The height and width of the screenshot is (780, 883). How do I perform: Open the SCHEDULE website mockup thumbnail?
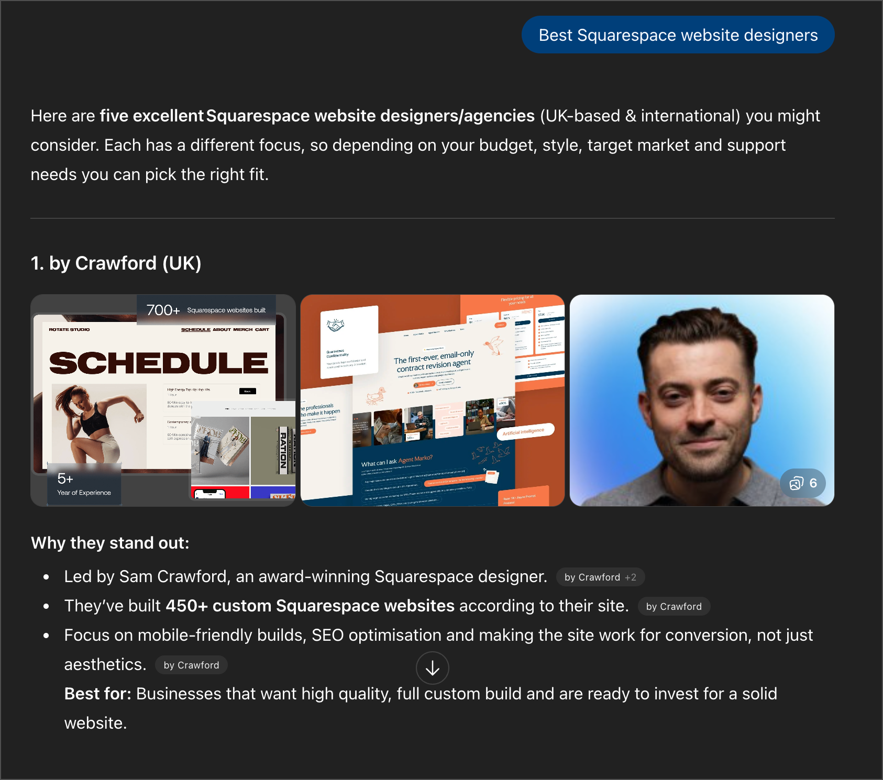163,400
